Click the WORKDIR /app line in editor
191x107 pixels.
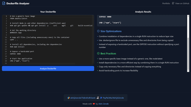[x=16, y=33]
